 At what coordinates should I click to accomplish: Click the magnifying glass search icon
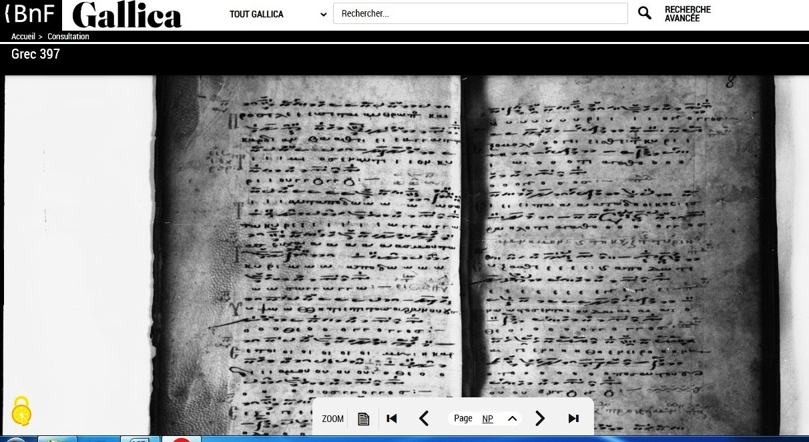[x=644, y=13]
